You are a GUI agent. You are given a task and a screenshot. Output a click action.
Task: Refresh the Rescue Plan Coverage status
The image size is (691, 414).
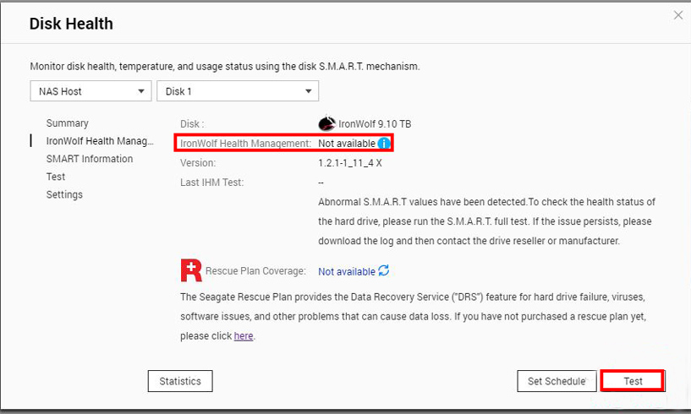[x=384, y=270]
